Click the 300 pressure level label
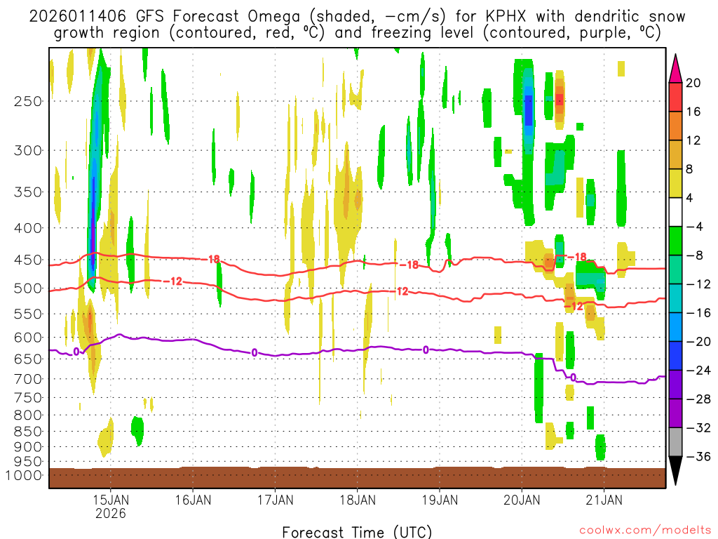The height and width of the screenshot is (539, 718). coord(28,150)
